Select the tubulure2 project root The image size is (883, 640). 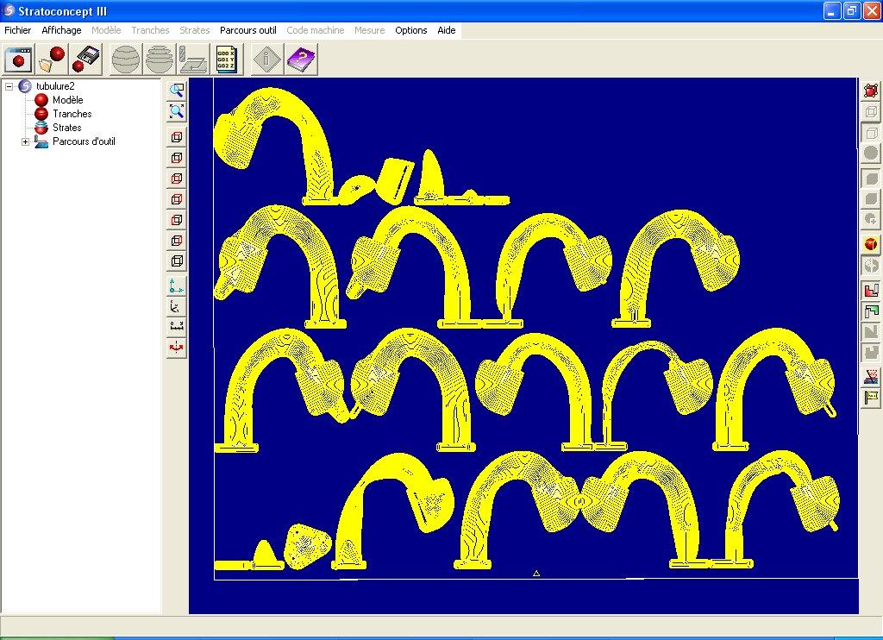(55, 86)
